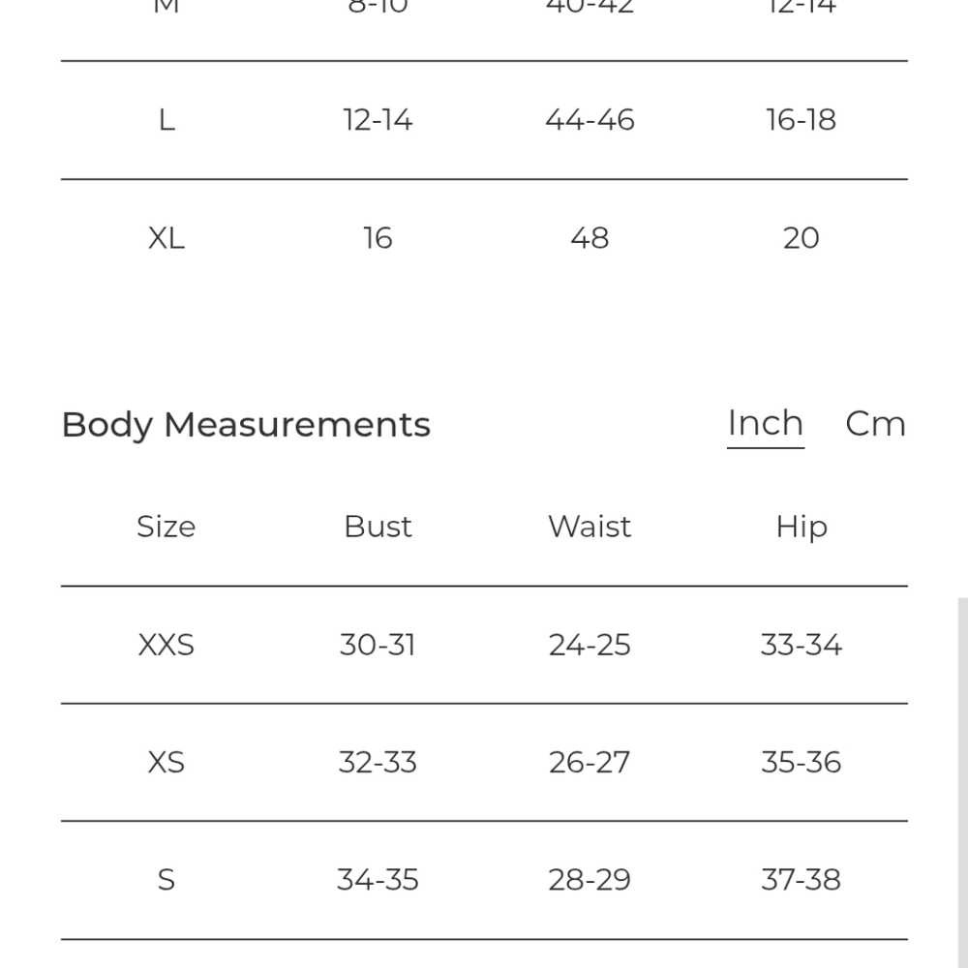Click the Body Measurements heading

click(246, 425)
